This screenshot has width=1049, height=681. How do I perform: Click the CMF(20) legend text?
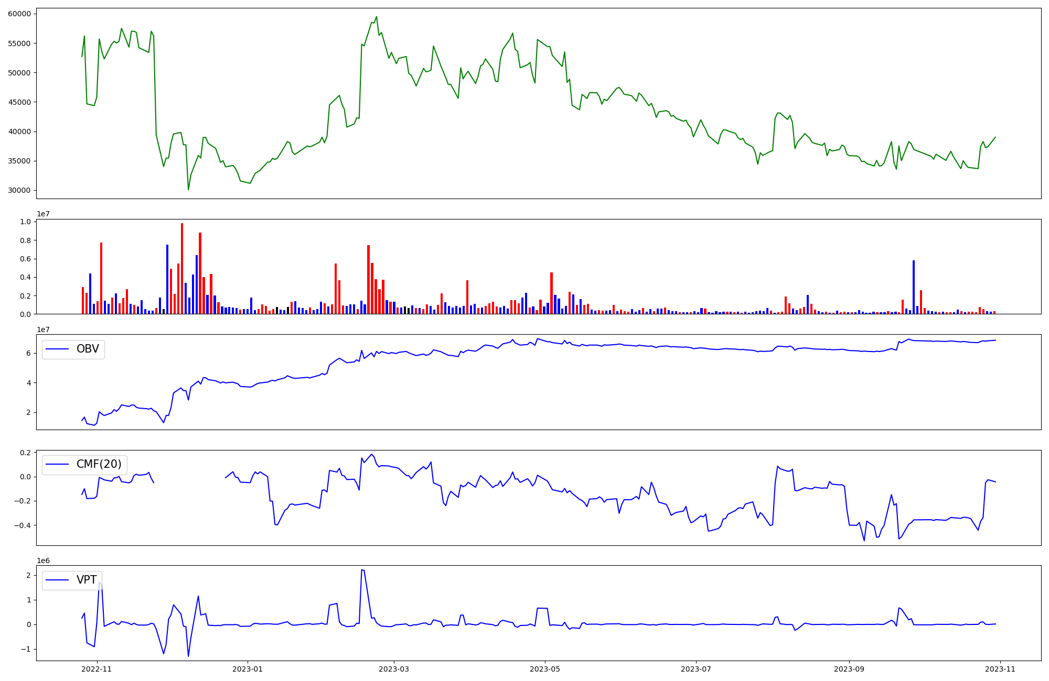tap(99, 464)
